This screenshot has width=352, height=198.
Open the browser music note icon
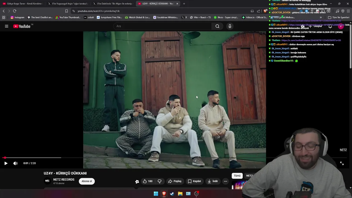(337, 11)
